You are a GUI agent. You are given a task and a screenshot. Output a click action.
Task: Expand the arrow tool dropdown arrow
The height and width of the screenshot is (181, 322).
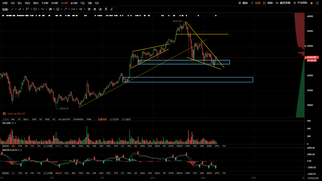click(x=69, y=9)
